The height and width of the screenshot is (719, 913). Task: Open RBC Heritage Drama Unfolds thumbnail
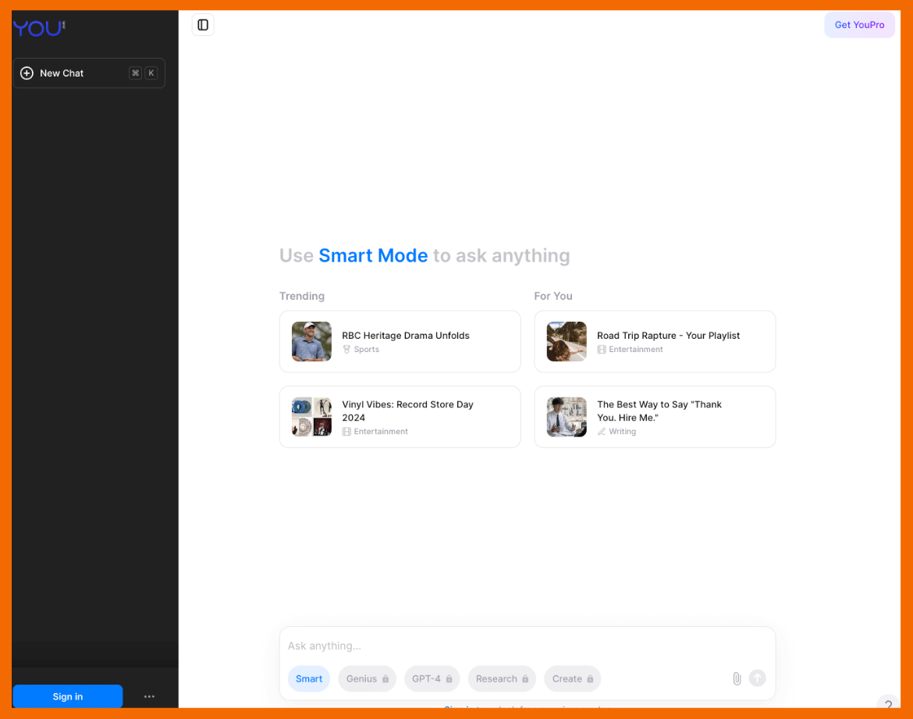pos(311,342)
